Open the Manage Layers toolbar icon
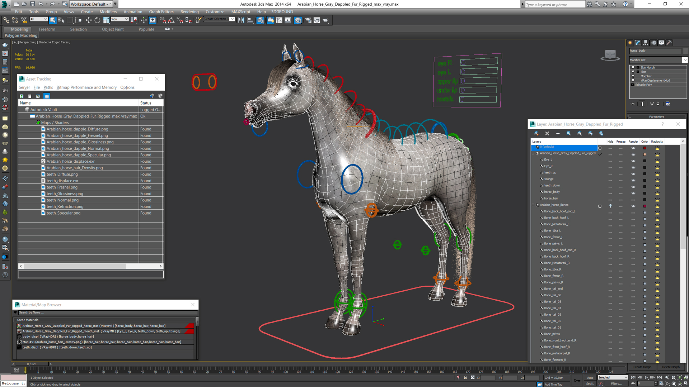Viewport: 689px width, 387px height. [x=261, y=20]
